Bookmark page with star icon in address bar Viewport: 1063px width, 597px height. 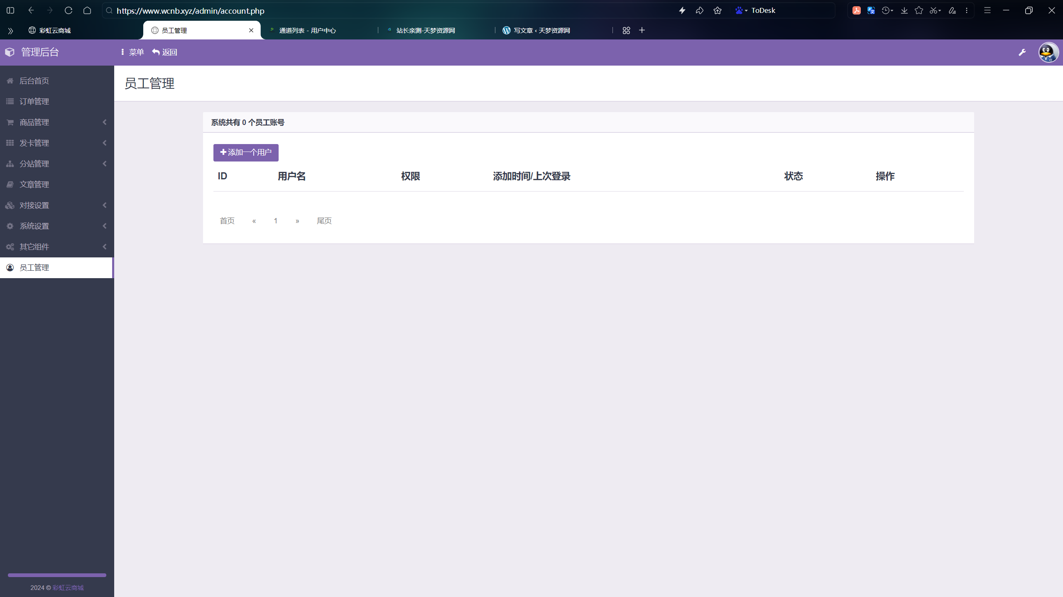pos(718,10)
